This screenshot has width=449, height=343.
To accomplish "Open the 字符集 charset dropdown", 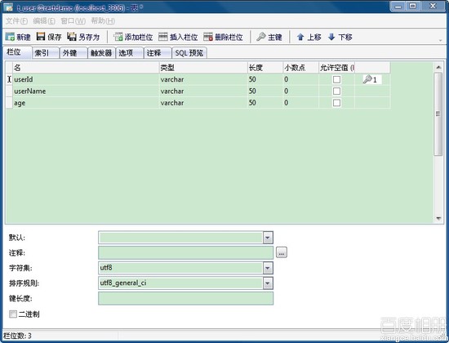I will [268, 268].
